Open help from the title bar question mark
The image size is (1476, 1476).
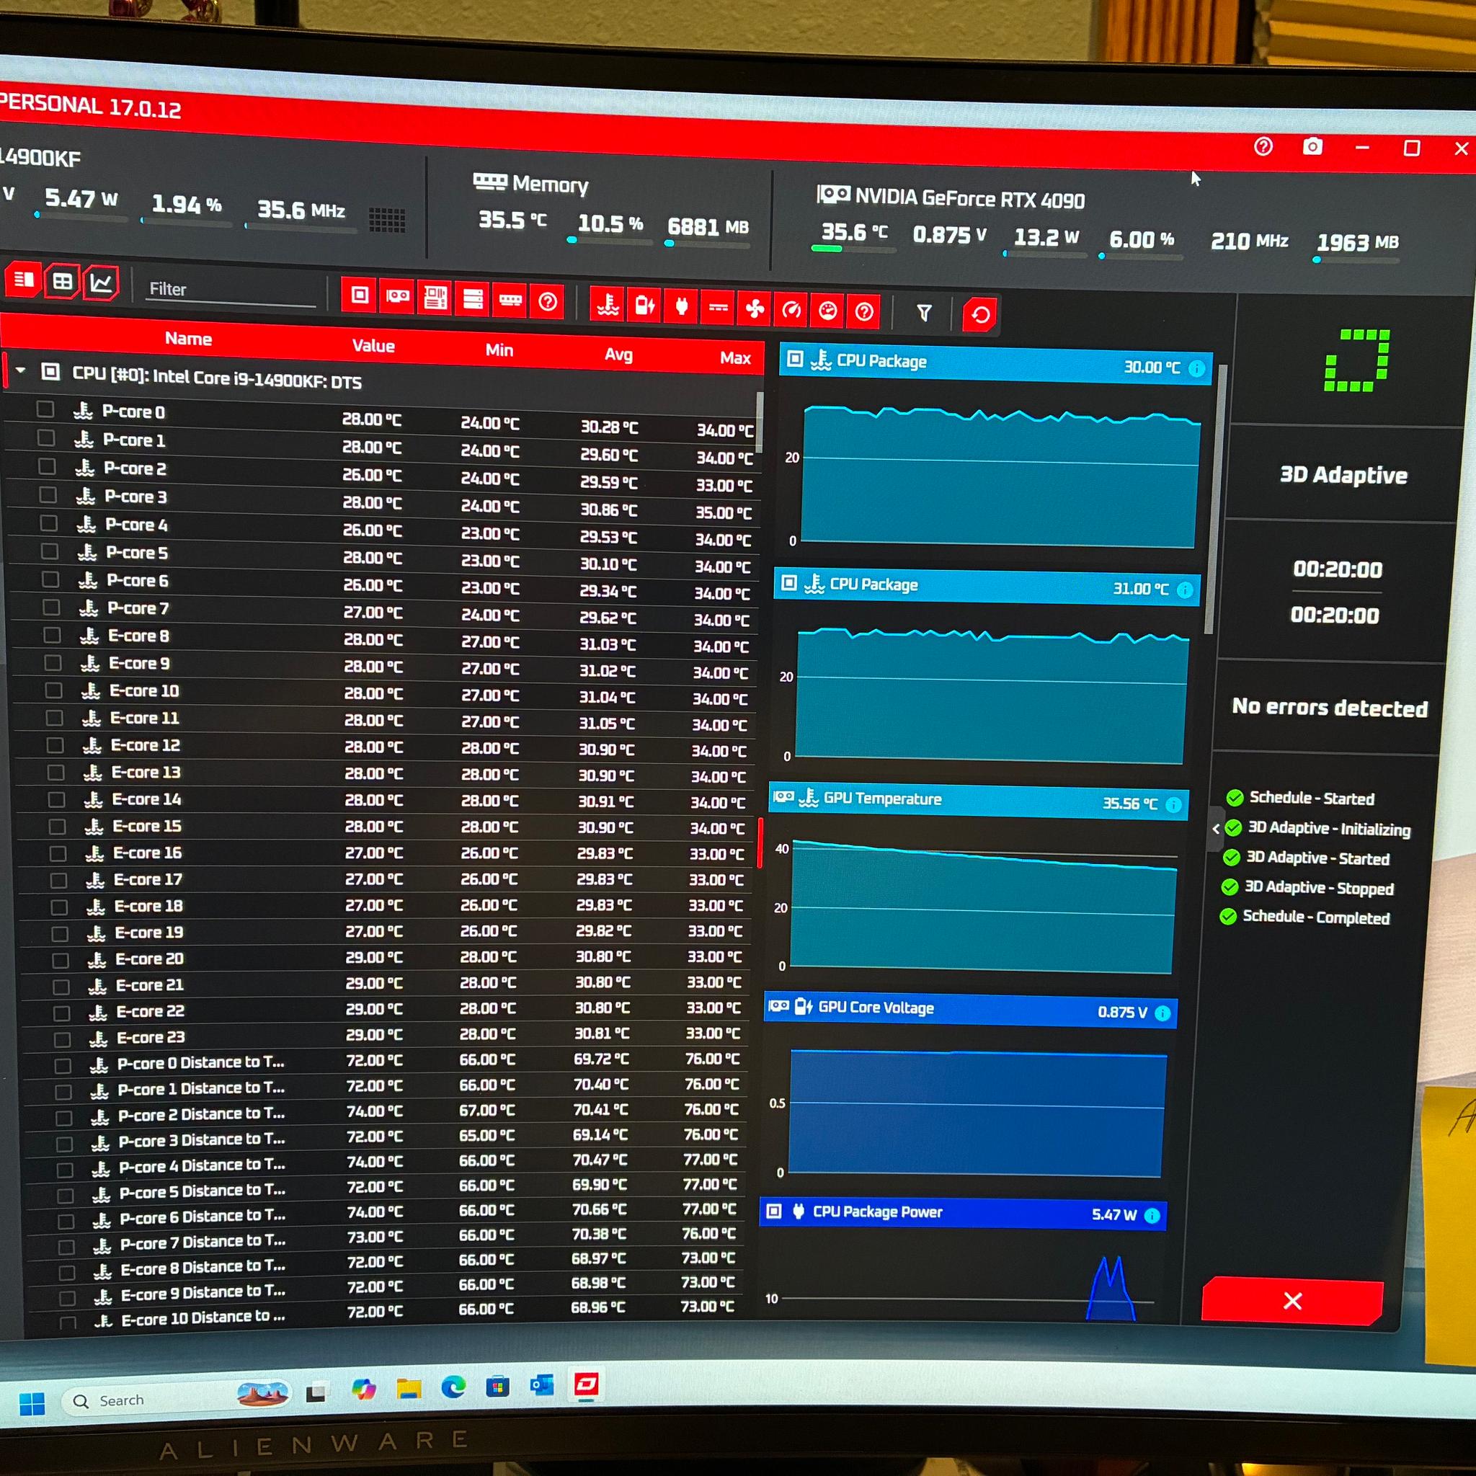[1263, 146]
